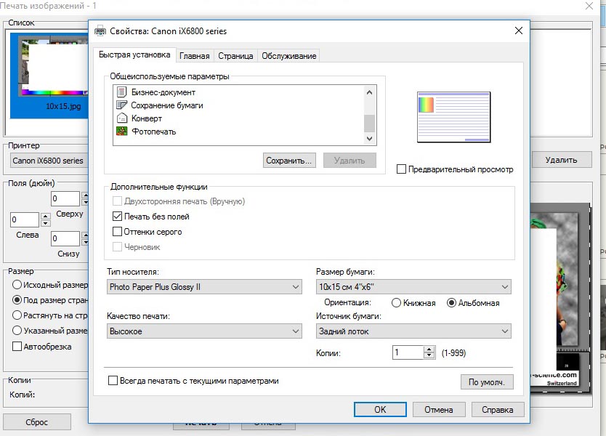
Task: Click the Сверху margin field in print window
Action: [x=65, y=198]
